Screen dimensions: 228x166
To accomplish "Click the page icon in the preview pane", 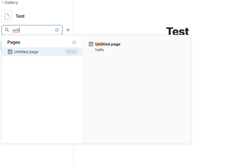I will [91, 44].
